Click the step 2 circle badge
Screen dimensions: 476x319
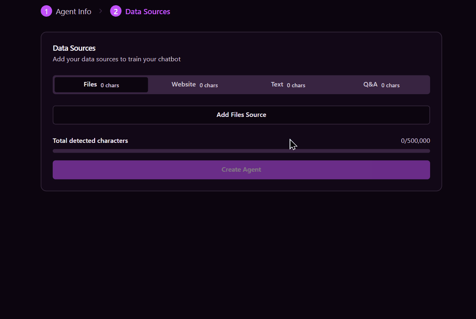click(x=116, y=11)
